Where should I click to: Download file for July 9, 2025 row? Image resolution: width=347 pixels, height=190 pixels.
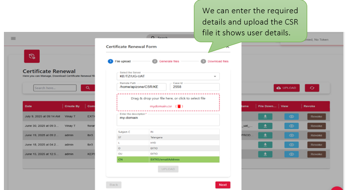[265, 116]
